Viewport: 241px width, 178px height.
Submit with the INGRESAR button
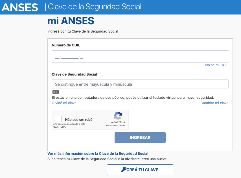tap(140, 138)
